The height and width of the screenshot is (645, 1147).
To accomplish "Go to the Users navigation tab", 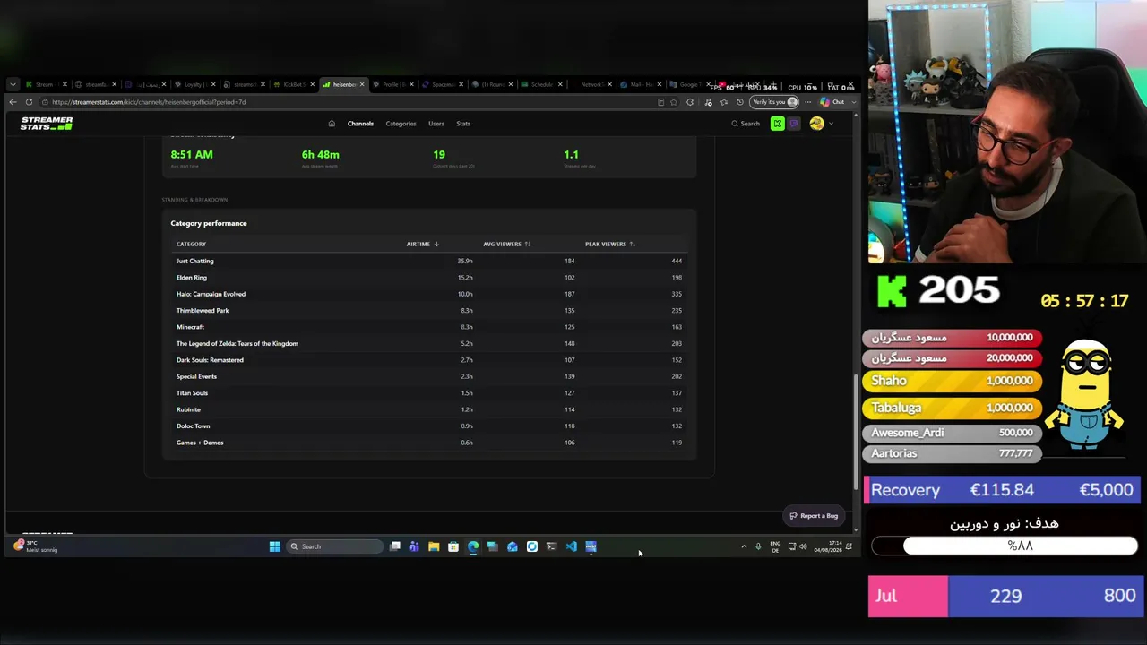I will pos(436,124).
